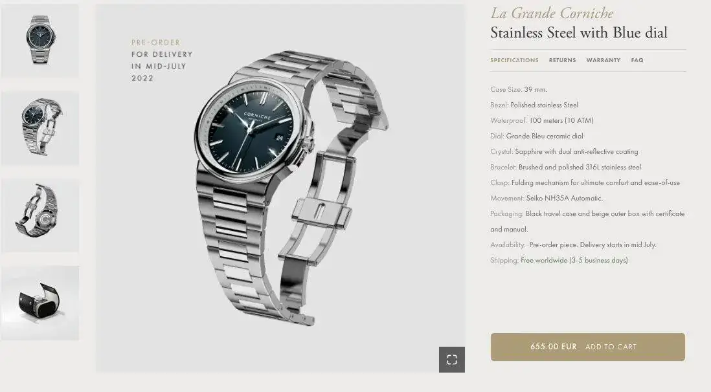Click the La Grande Corniche heading
The height and width of the screenshot is (392, 711).
click(x=552, y=13)
